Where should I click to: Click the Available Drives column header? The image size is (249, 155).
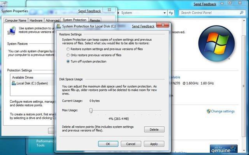(x=23, y=77)
